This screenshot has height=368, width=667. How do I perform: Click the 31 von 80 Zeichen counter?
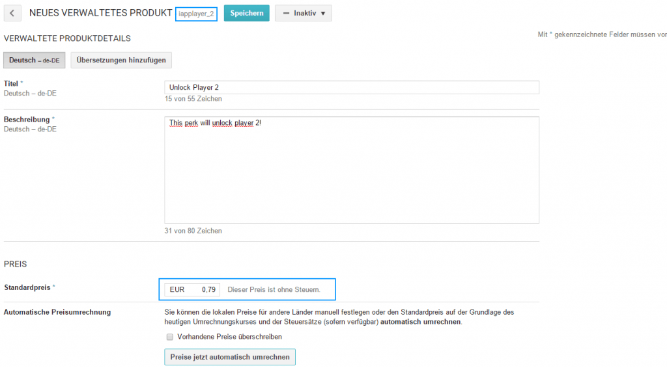click(x=193, y=231)
